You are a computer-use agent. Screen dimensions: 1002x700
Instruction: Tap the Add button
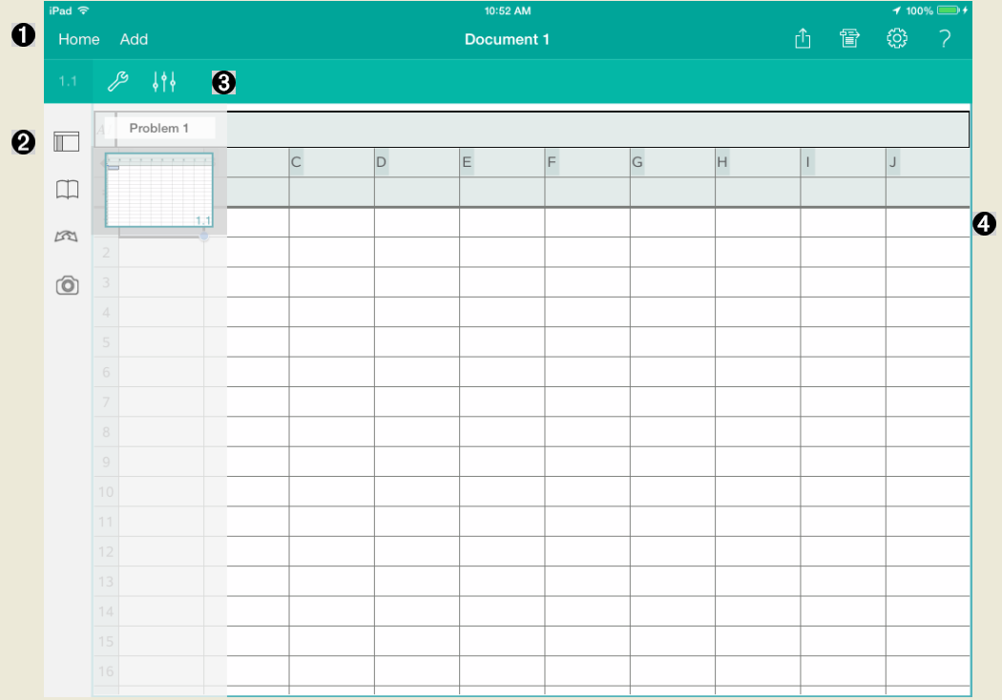pyautogui.click(x=134, y=39)
